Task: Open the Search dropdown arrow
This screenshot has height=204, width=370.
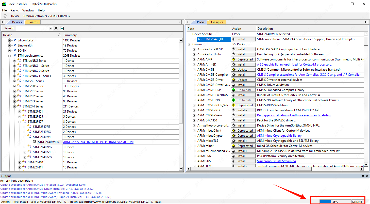Action: [x=51, y=28]
